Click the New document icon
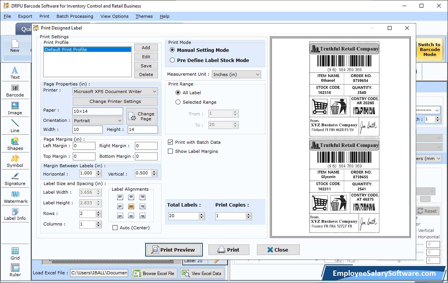 tap(15, 46)
